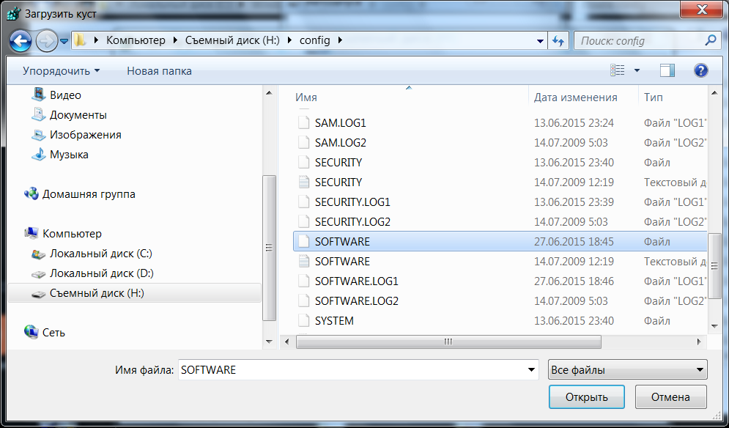This screenshot has height=428, width=729.
Task: Click the Back navigation arrow button
Action: point(21,40)
